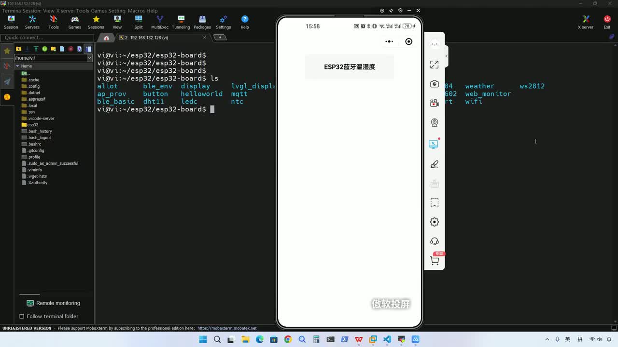Focus the Quick connect field

(47, 38)
